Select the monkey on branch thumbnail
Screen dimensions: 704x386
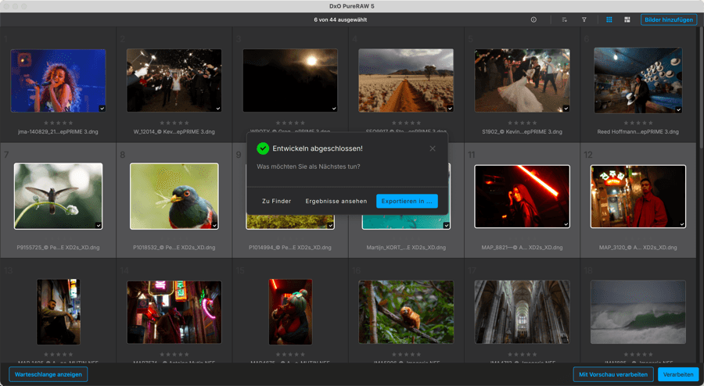tap(406, 312)
